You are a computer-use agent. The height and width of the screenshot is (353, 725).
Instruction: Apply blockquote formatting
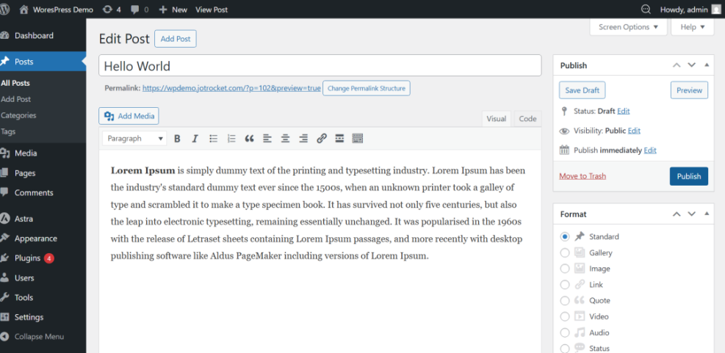tap(249, 138)
